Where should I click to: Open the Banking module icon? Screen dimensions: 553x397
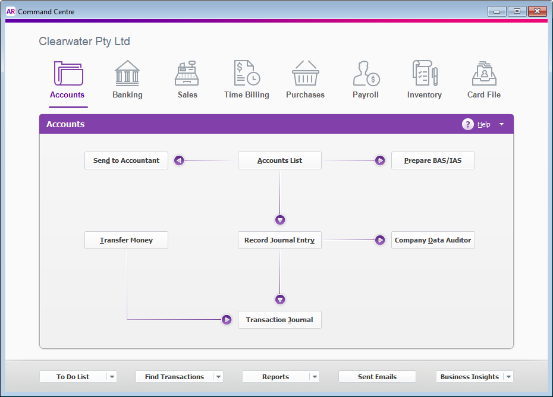(x=127, y=73)
